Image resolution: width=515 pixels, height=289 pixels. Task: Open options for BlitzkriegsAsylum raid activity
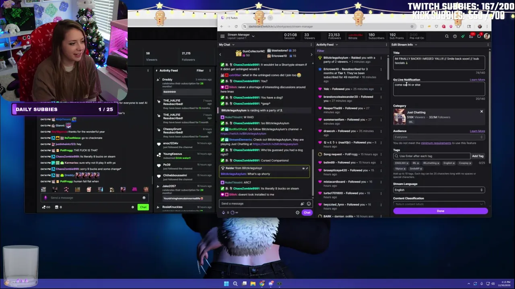click(x=381, y=58)
